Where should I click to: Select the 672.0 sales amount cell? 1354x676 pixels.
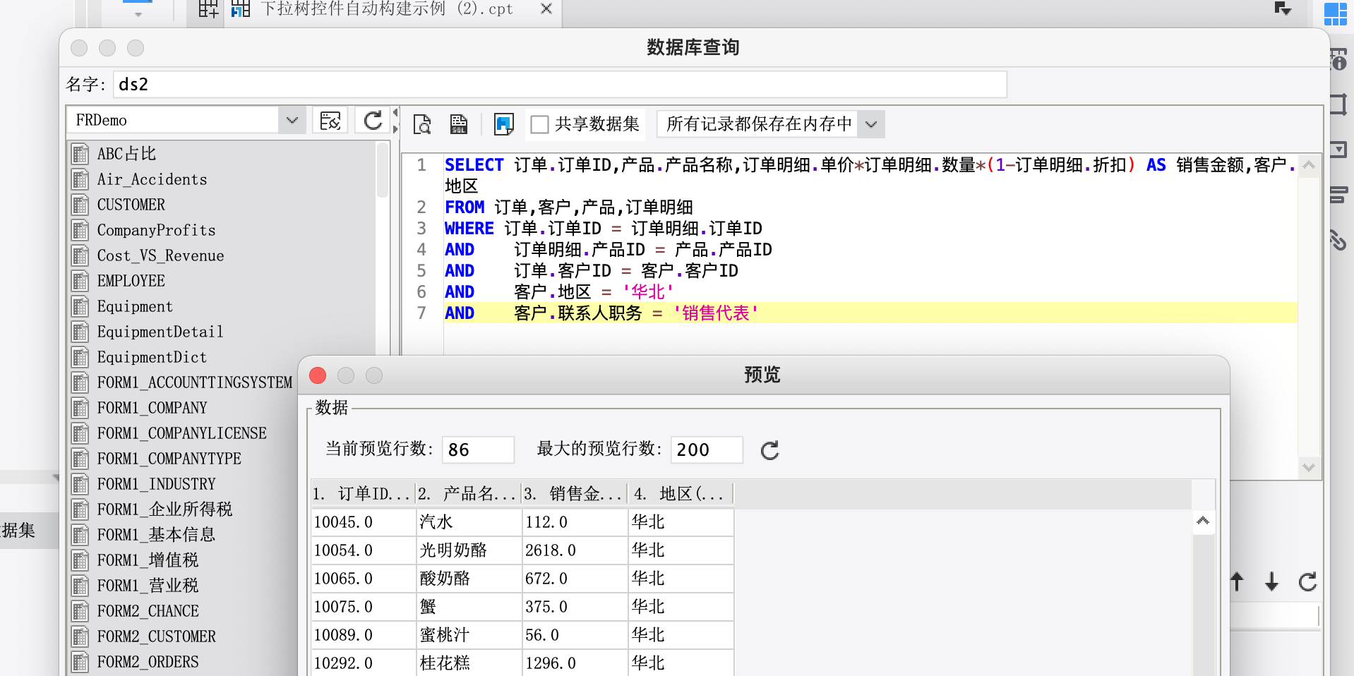(575, 579)
